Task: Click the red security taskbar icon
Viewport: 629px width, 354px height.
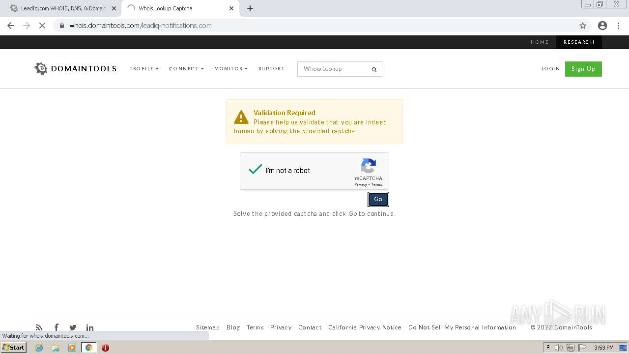Action: [105, 348]
